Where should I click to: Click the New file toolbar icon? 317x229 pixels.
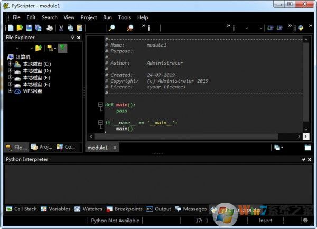(x=11, y=28)
